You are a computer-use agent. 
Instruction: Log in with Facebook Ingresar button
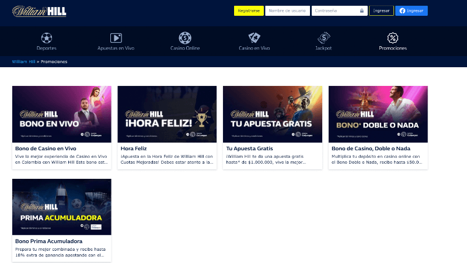pyautogui.click(x=412, y=11)
